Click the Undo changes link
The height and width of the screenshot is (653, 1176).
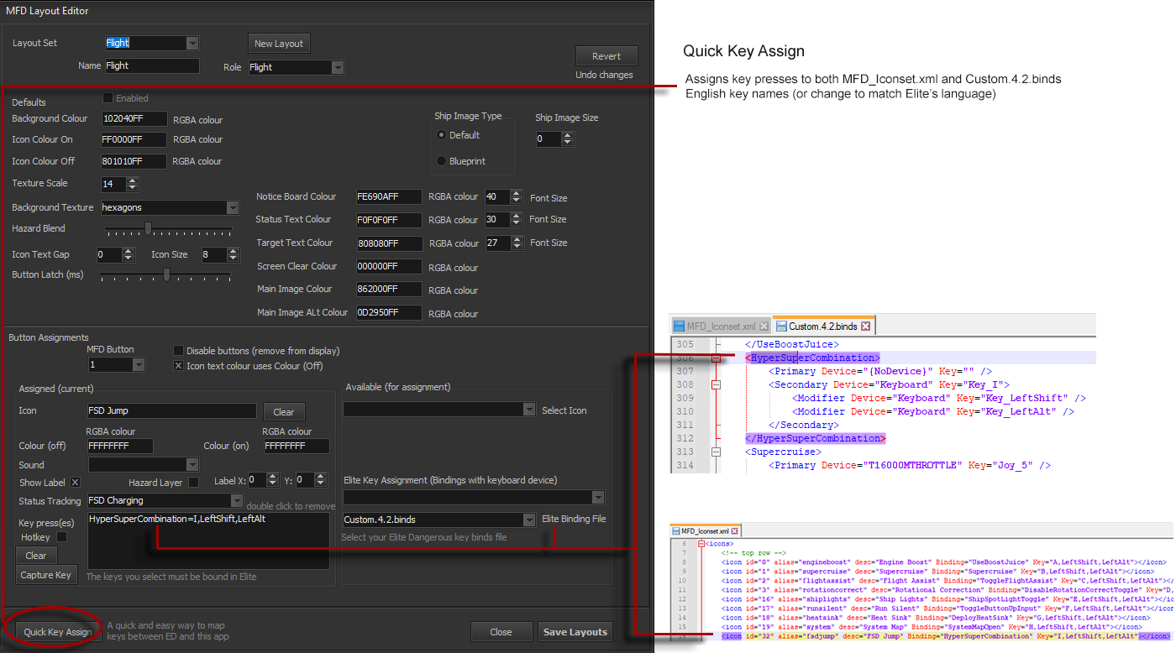coord(605,74)
